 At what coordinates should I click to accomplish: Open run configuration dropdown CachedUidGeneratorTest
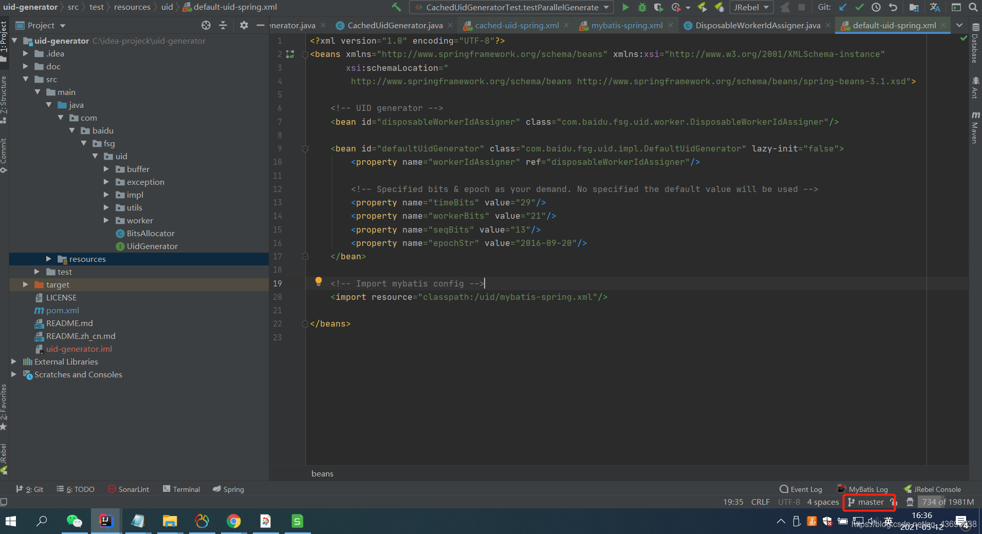coord(511,7)
